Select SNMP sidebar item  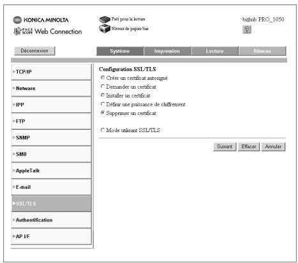[51, 138]
